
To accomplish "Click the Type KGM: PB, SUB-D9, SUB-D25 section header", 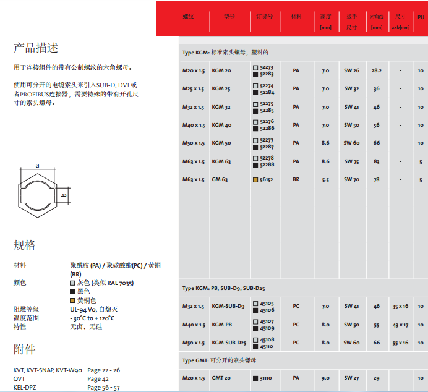I will [223, 288].
